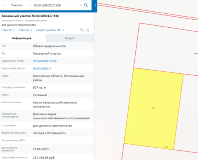Click the zoom-to-object icon
Viewport: 198px width, 160px height.
pos(82,30)
